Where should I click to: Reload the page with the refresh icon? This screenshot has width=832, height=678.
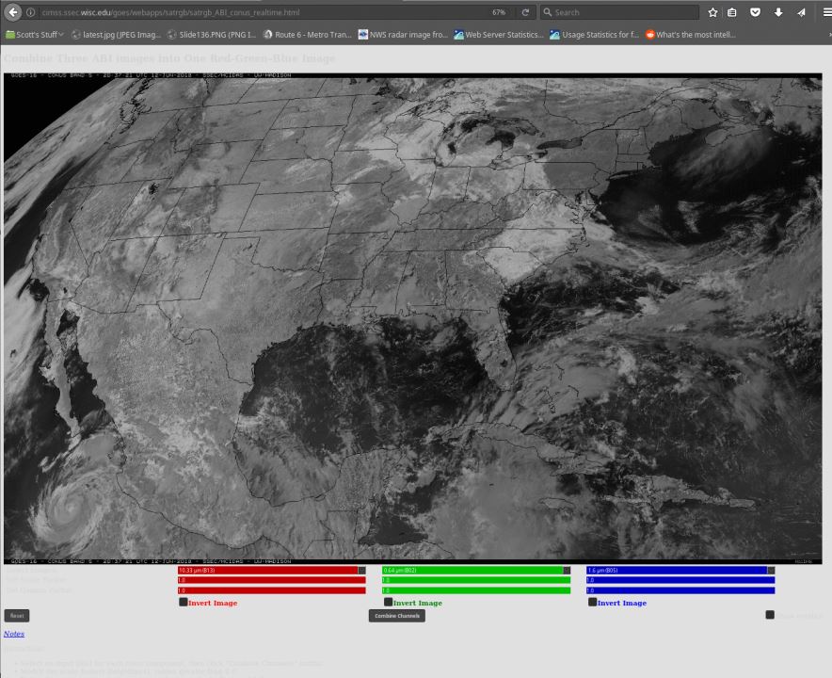pyautogui.click(x=525, y=12)
